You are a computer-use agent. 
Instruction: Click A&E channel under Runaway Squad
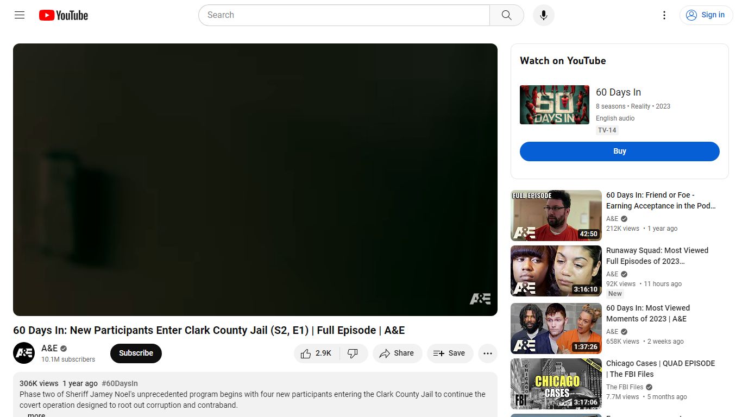[612, 274]
